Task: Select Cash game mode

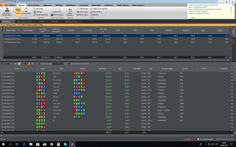Action: point(18,11)
